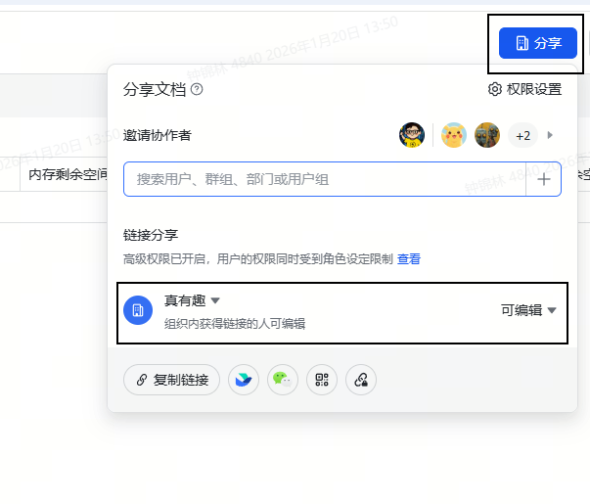Screen dimensions: 590x504
Task: Share via the WeChat icon
Action: point(283,380)
